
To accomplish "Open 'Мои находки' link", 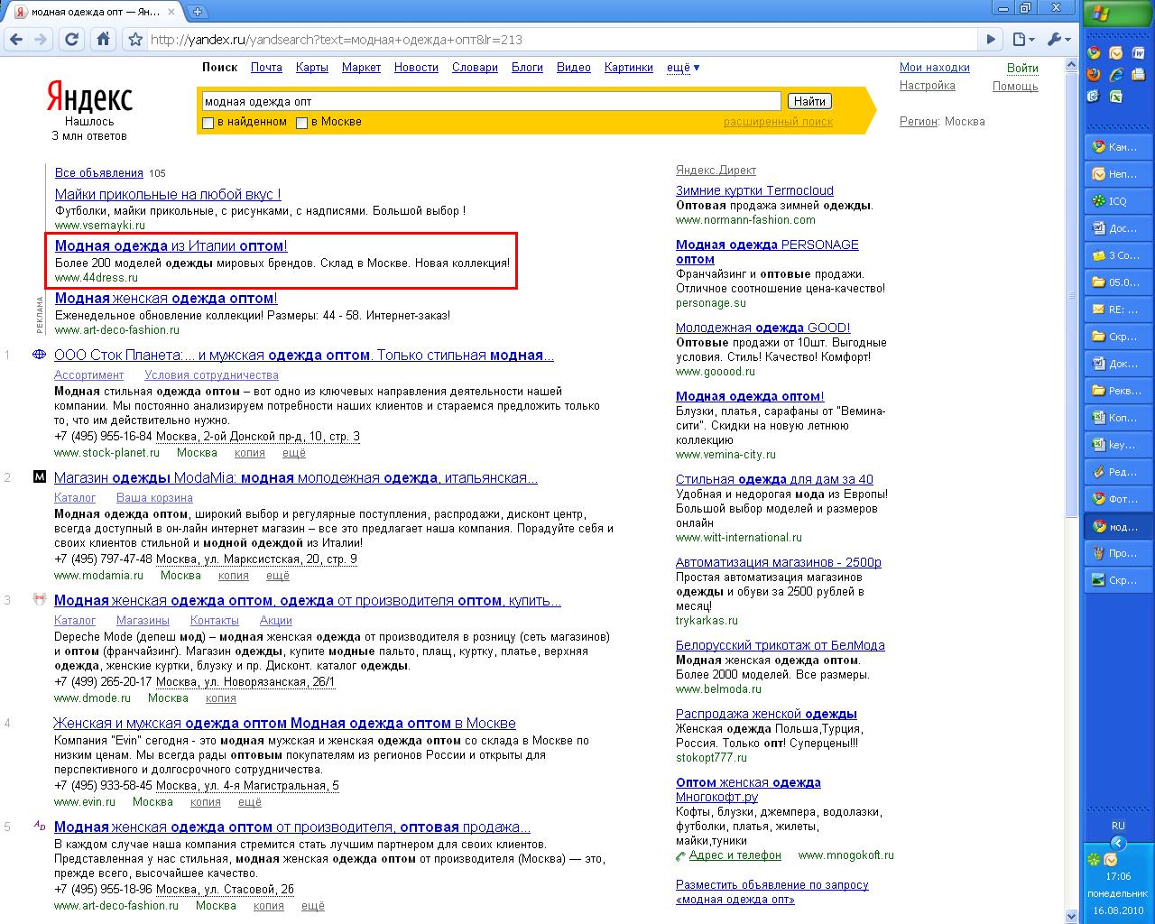I will pos(935,68).
